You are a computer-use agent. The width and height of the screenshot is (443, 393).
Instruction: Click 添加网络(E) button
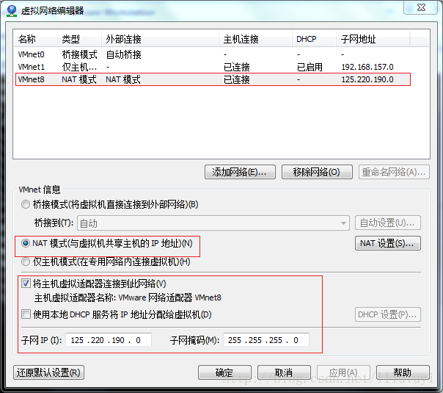(x=240, y=172)
